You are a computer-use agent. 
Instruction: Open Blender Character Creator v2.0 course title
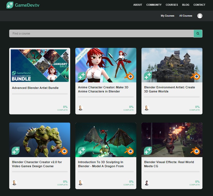[x=37, y=164]
